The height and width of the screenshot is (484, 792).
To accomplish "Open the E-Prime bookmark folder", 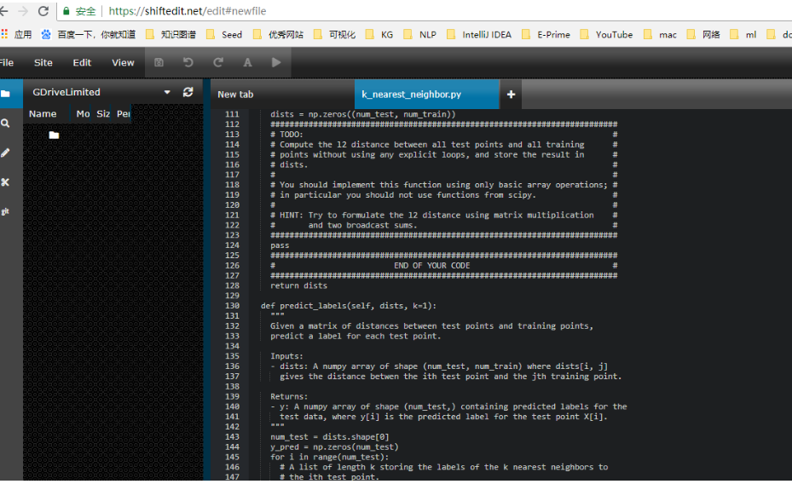I will pyautogui.click(x=546, y=34).
